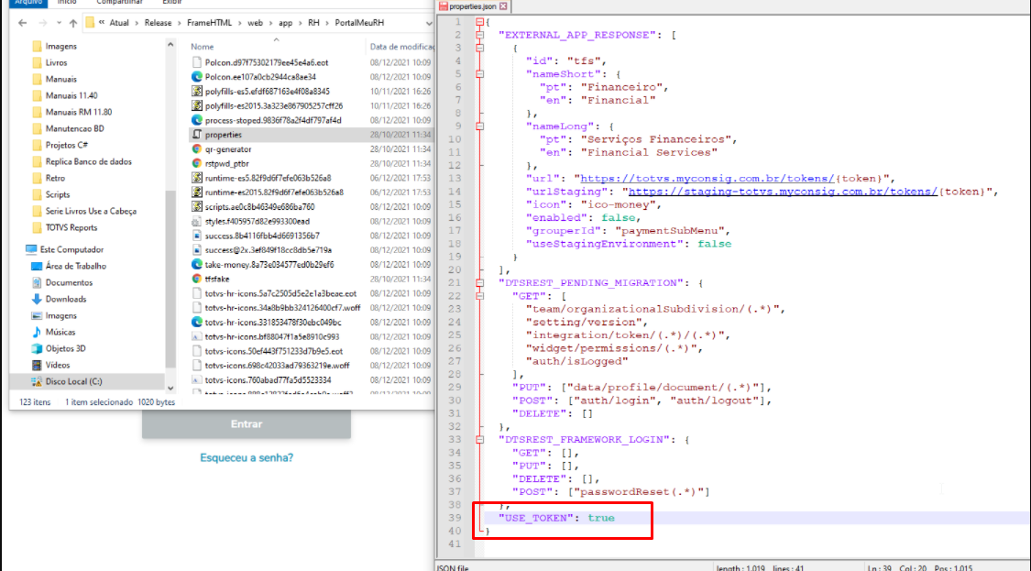
Task: Open Vídeos library icon
Action: (x=37, y=365)
